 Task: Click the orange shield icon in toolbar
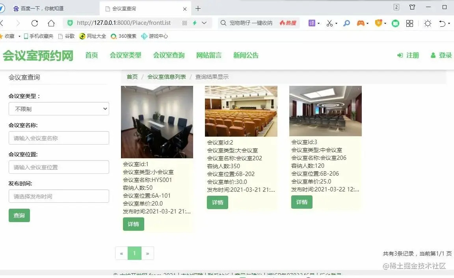[x=378, y=23]
